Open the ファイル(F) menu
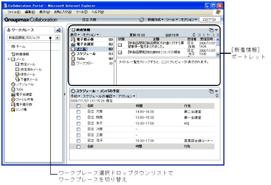Viewport: 271px width, 185px height. pyautogui.click(x=14, y=12)
